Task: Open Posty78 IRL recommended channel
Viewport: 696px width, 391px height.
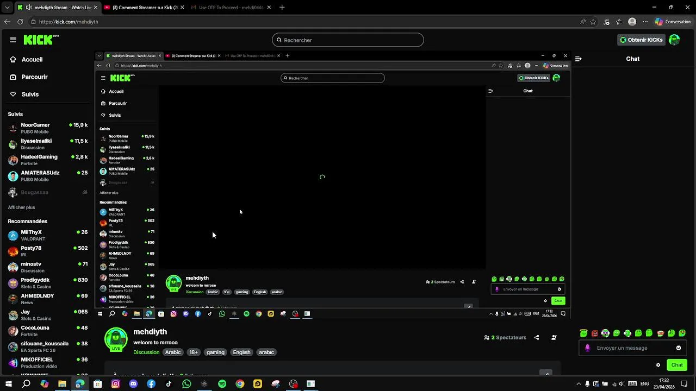Action: (48, 251)
